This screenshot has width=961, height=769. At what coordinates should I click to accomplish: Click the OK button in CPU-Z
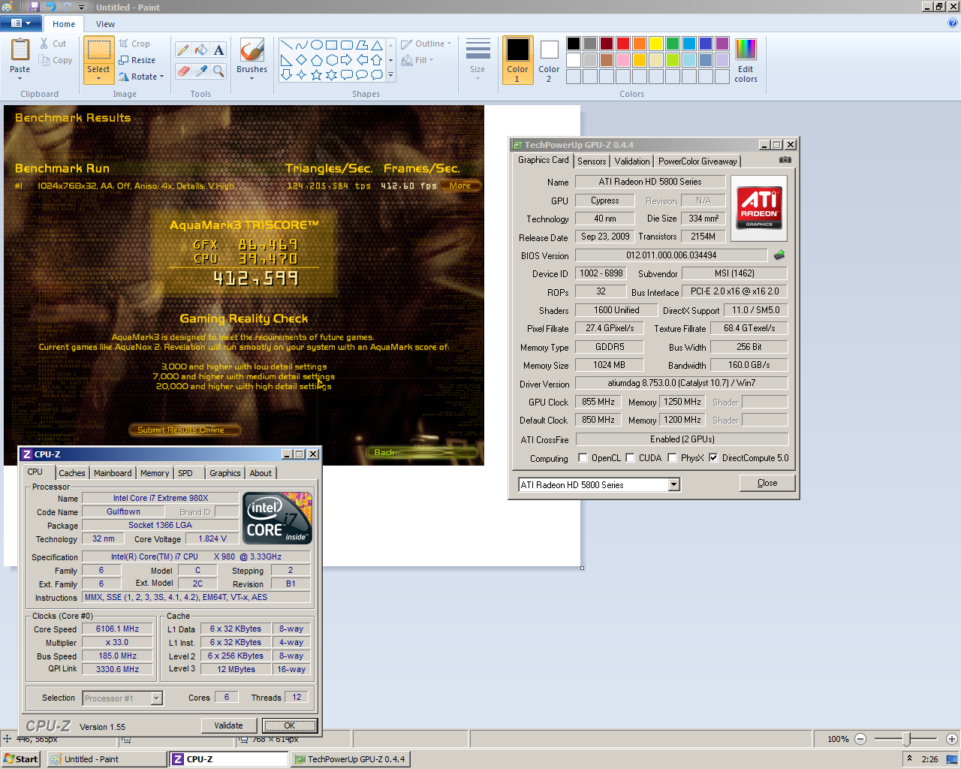pos(290,725)
